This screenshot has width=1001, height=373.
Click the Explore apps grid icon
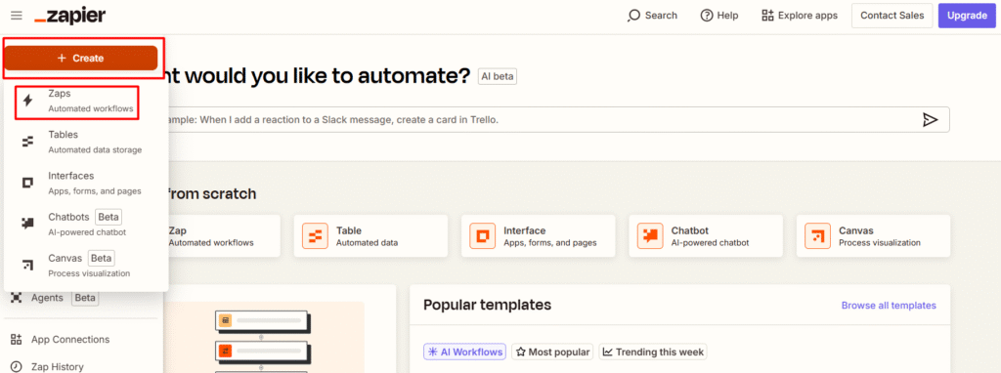click(768, 16)
